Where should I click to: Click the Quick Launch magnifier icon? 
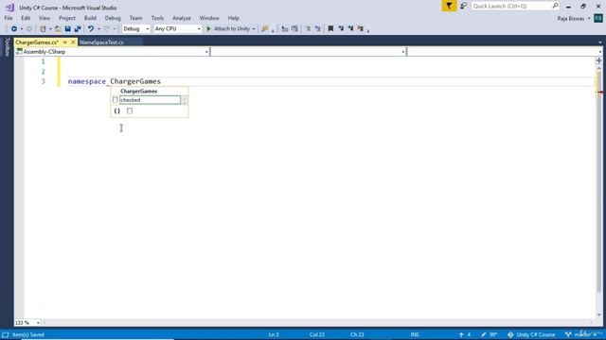tap(555, 6)
